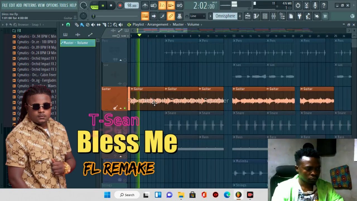357x201 pixels.
Task: Collapse the Guitar track arrow
Action: click(121, 108)
